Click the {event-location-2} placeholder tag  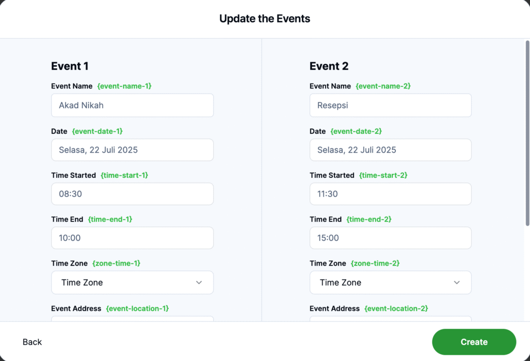click(x=396, y=309)
